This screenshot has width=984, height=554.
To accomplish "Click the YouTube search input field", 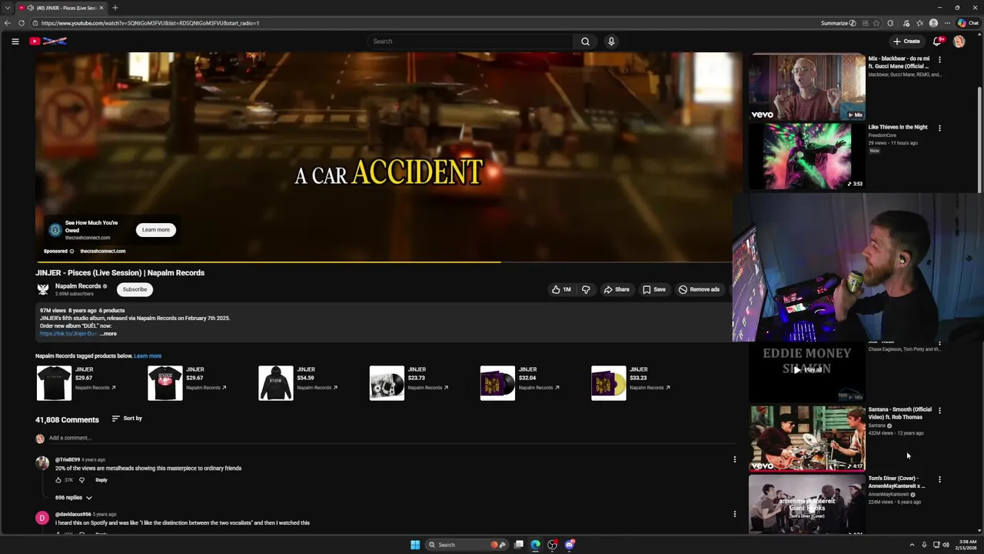I will tap(470, 42).
